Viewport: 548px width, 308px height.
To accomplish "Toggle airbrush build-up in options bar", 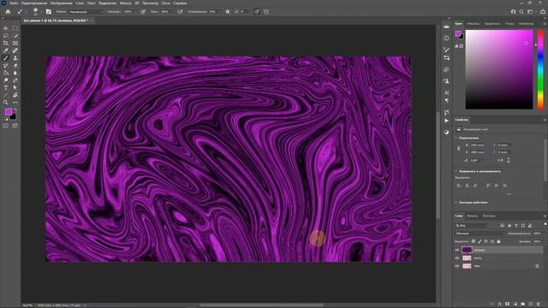I will (x=180, y=11).
